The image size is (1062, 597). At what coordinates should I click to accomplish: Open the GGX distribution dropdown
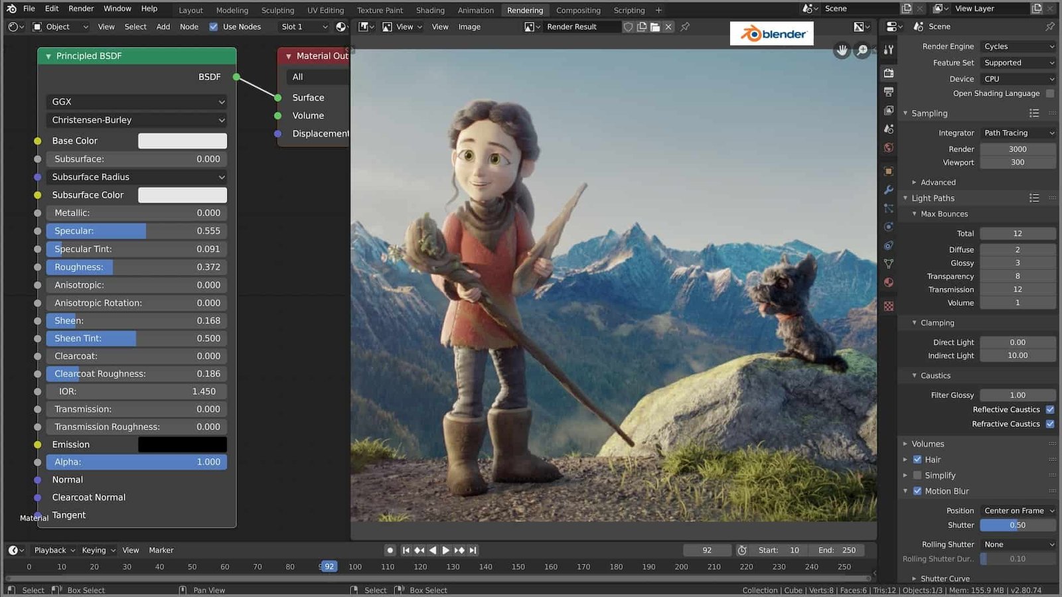tap(137, 102)
